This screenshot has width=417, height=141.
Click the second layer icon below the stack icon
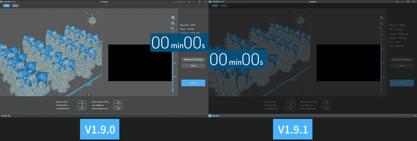[173, 23]
